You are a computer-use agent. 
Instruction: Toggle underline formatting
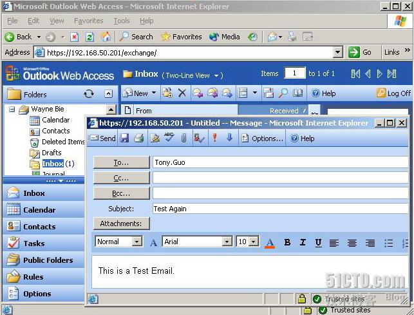[x=318, y=242]
